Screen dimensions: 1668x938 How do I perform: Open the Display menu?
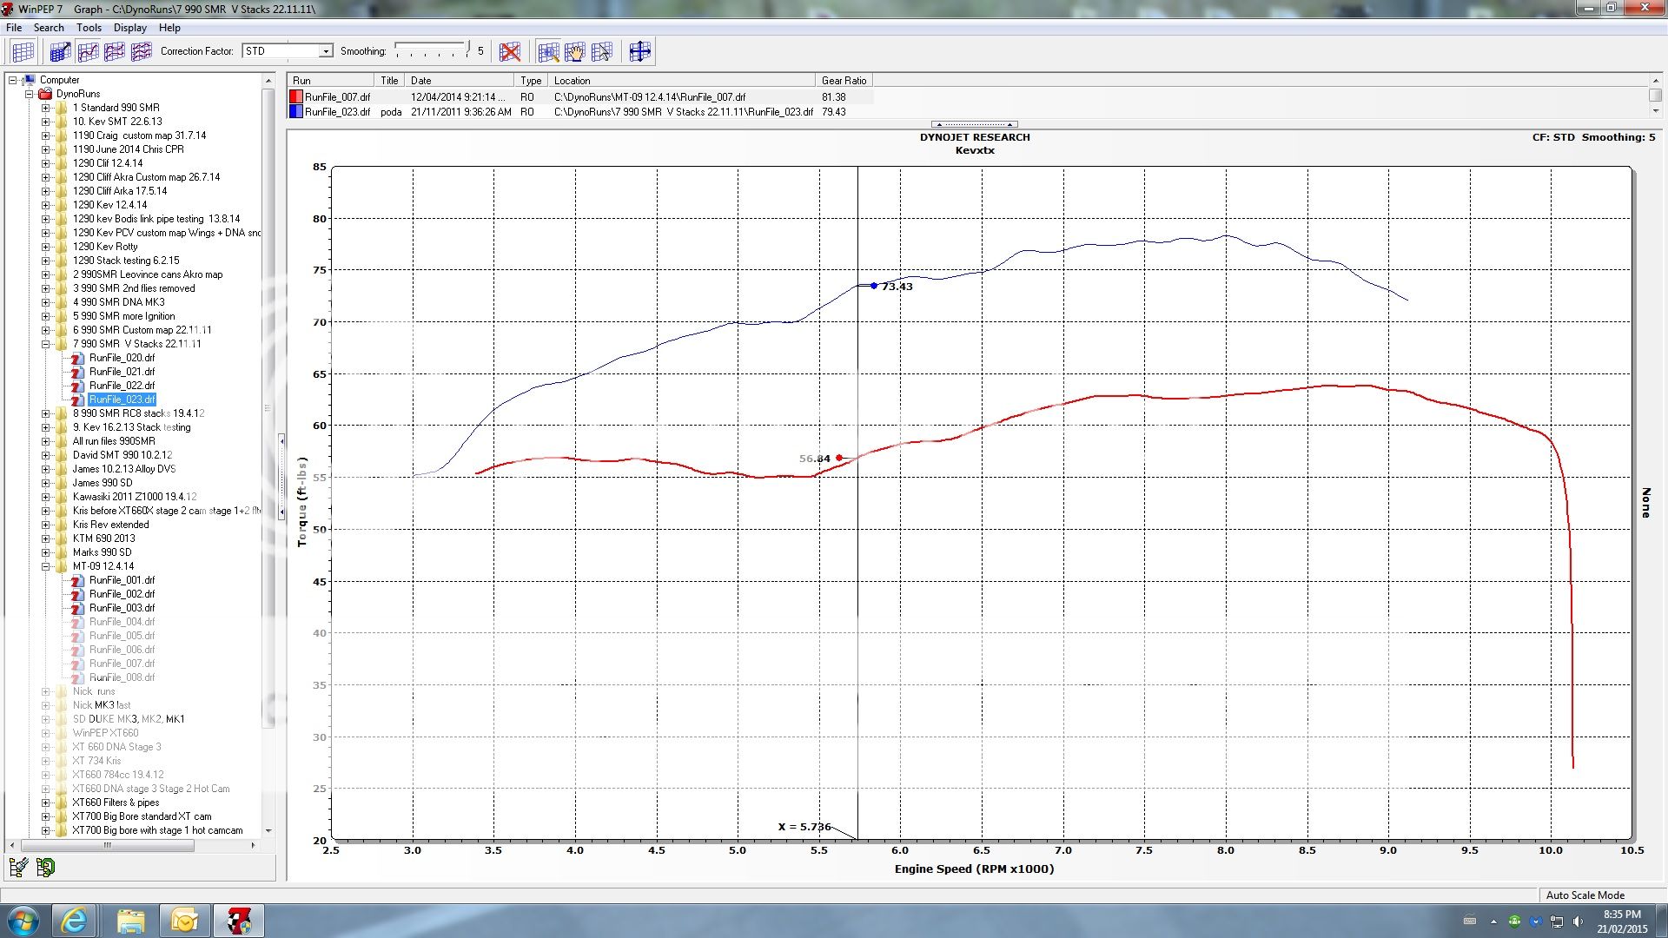(130, 28)
